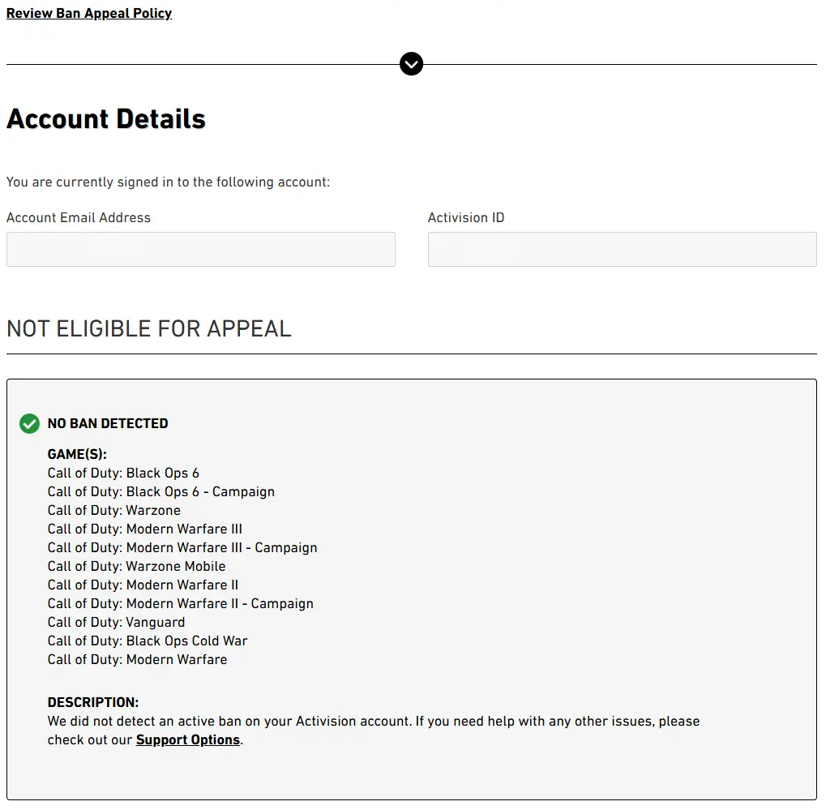
Task: Focus the Activision ID field
Action: (622, 250)
